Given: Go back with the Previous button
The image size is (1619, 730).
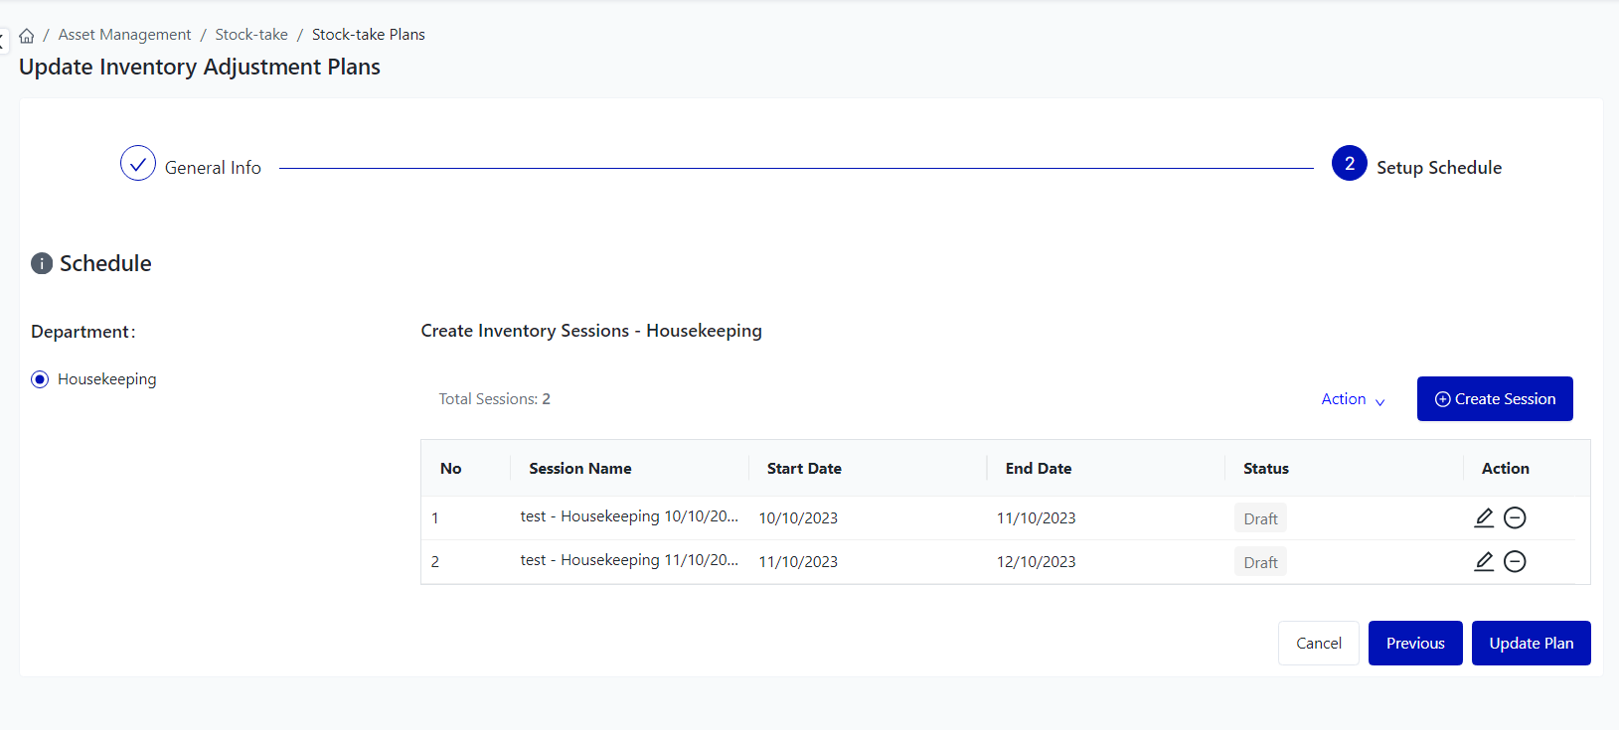Looking at the screenshot, I should pos(1414,644).
